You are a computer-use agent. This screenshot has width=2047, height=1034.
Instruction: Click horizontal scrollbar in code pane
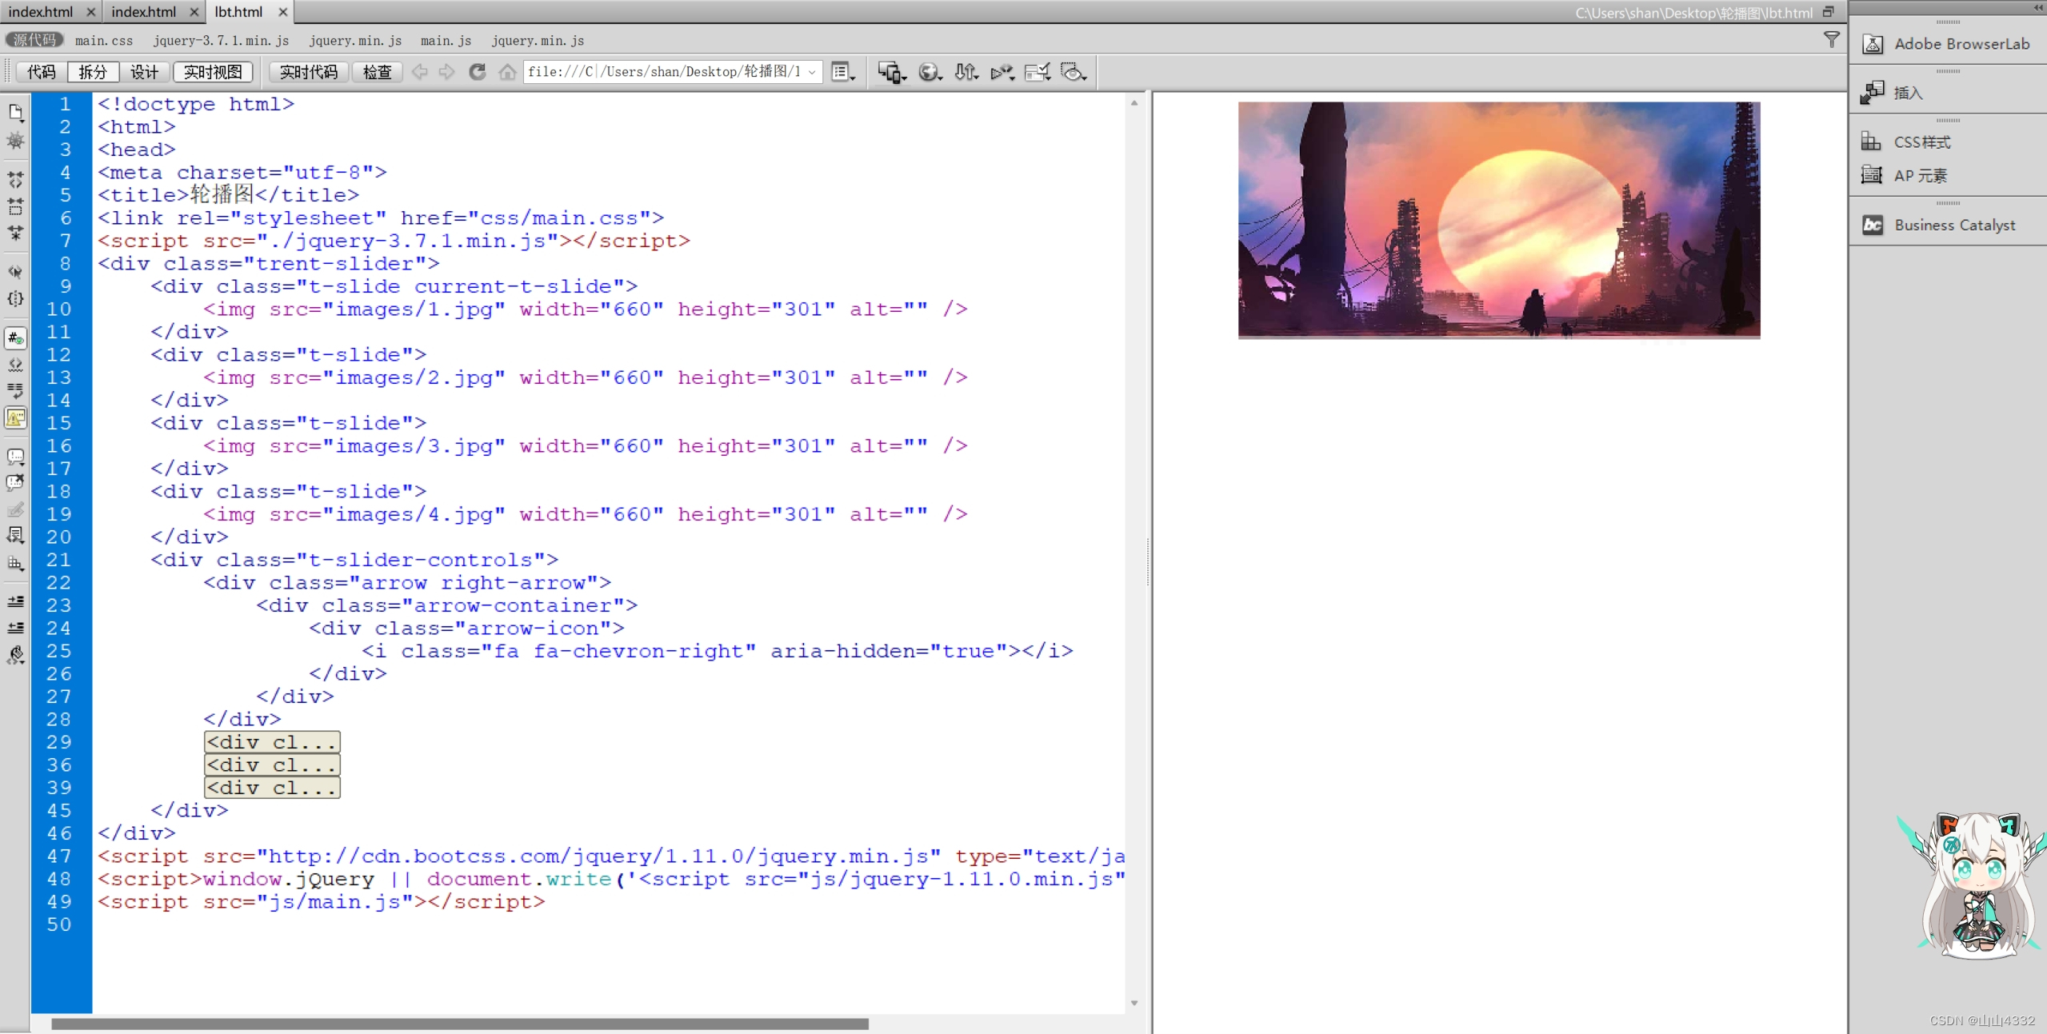(460, 1024)
